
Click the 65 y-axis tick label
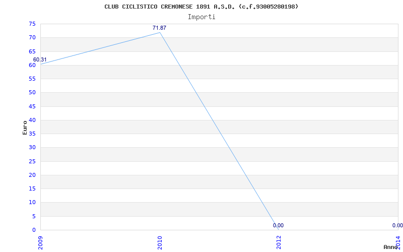pyautogui.click(x=32, y=51)
